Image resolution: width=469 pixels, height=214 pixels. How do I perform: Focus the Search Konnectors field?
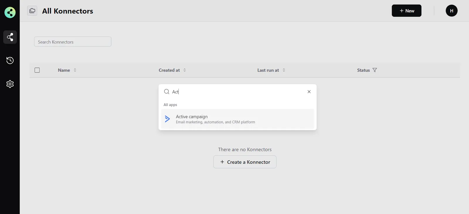[73, 42]
